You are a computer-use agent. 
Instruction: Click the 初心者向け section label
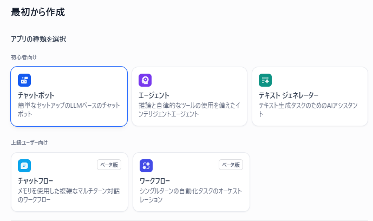(24, 57)
